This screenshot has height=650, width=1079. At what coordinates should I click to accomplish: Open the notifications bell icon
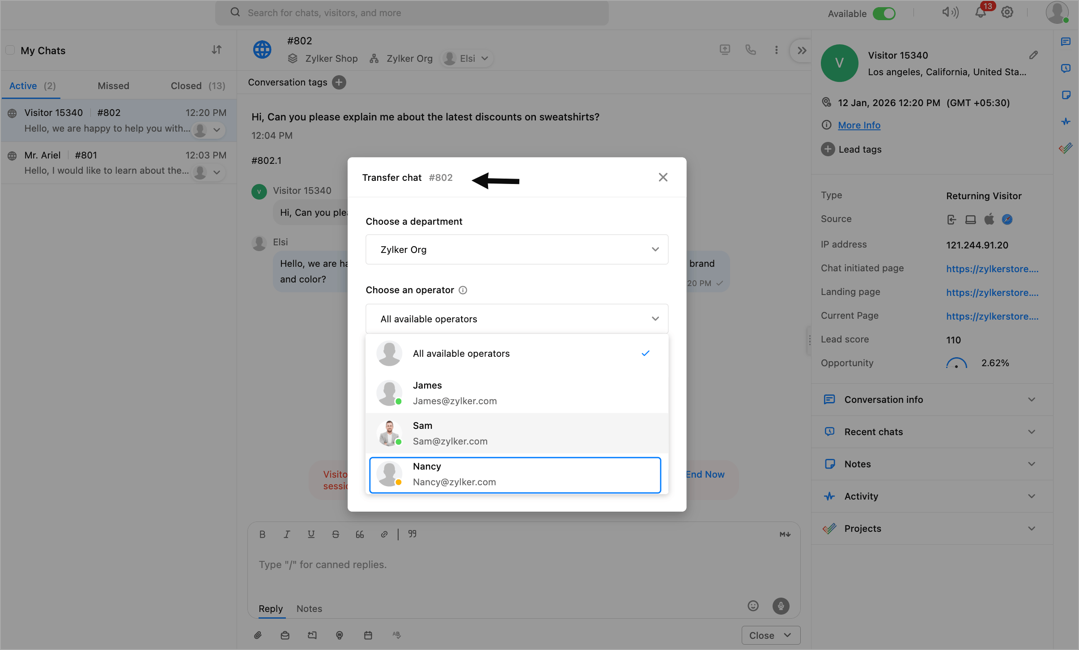(x=980, y=13)
